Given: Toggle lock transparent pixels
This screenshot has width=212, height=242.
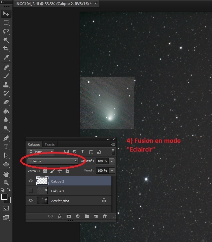Looking at the screenshot, I should point(45,171).
